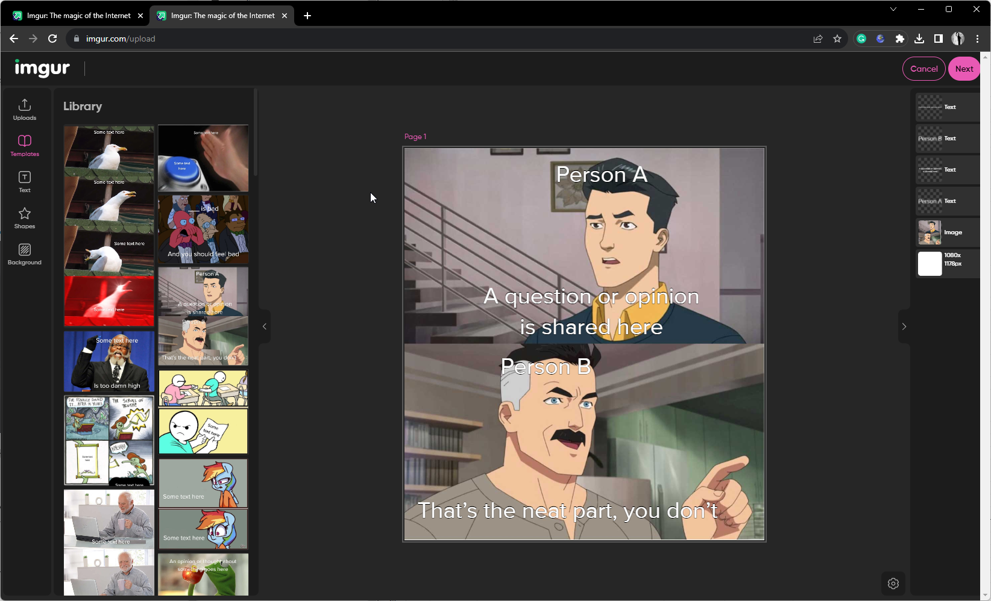
Task: Close the first Imgur tab
Action: 140,16
